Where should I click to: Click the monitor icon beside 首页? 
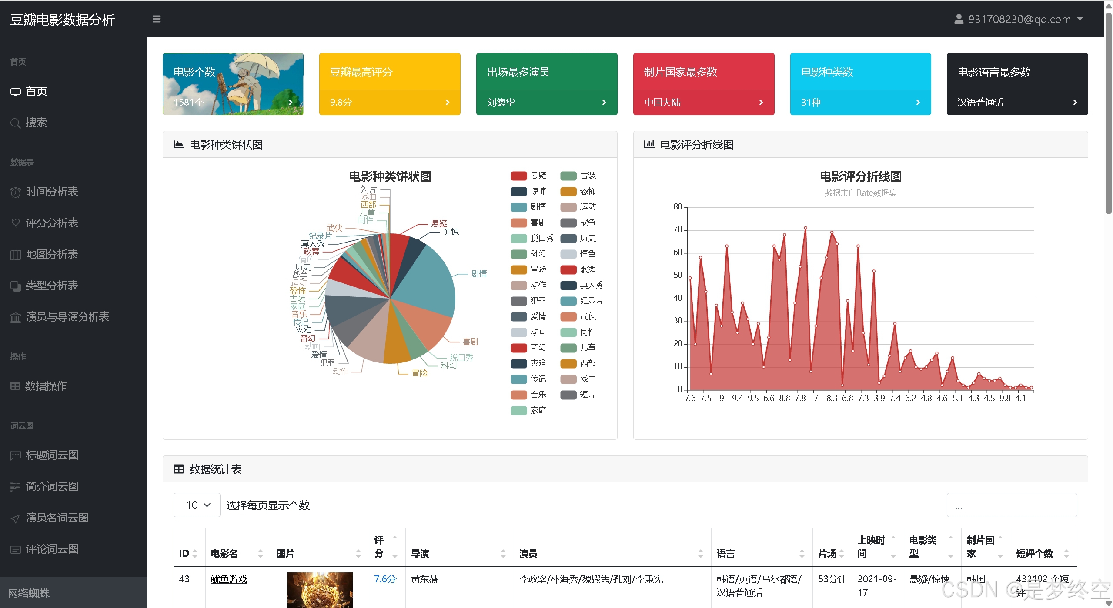coord(16,92)
